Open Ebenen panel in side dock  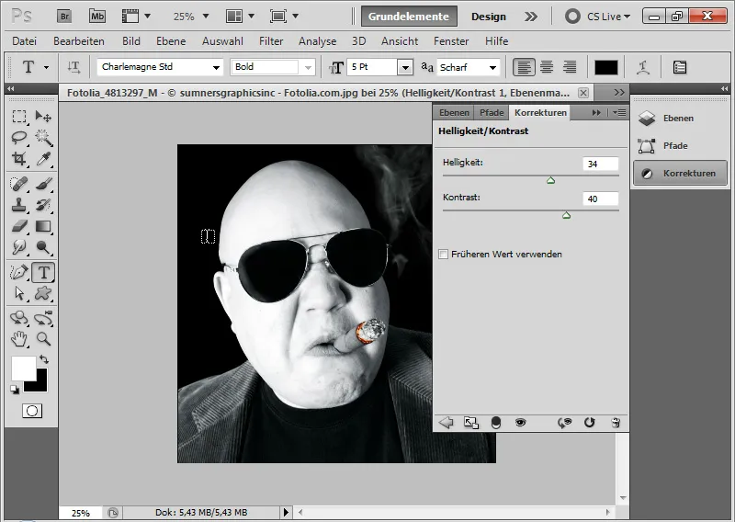coord(679,119)
